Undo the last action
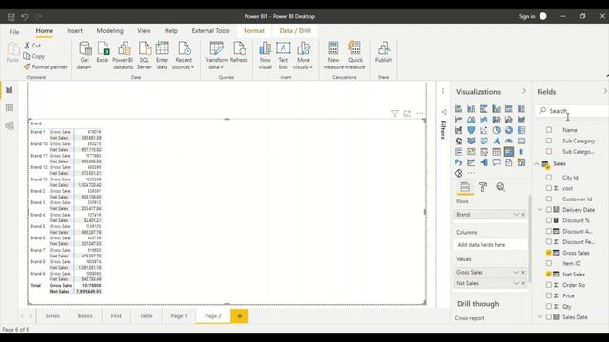The width and height of the screenshot is (609, 342). (25, 17)
